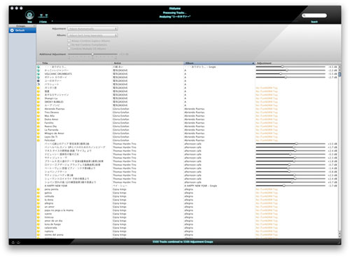The image size is (350, 257).
Task: Click the yellow status icon beside un amor
Action: click(38, 207)
